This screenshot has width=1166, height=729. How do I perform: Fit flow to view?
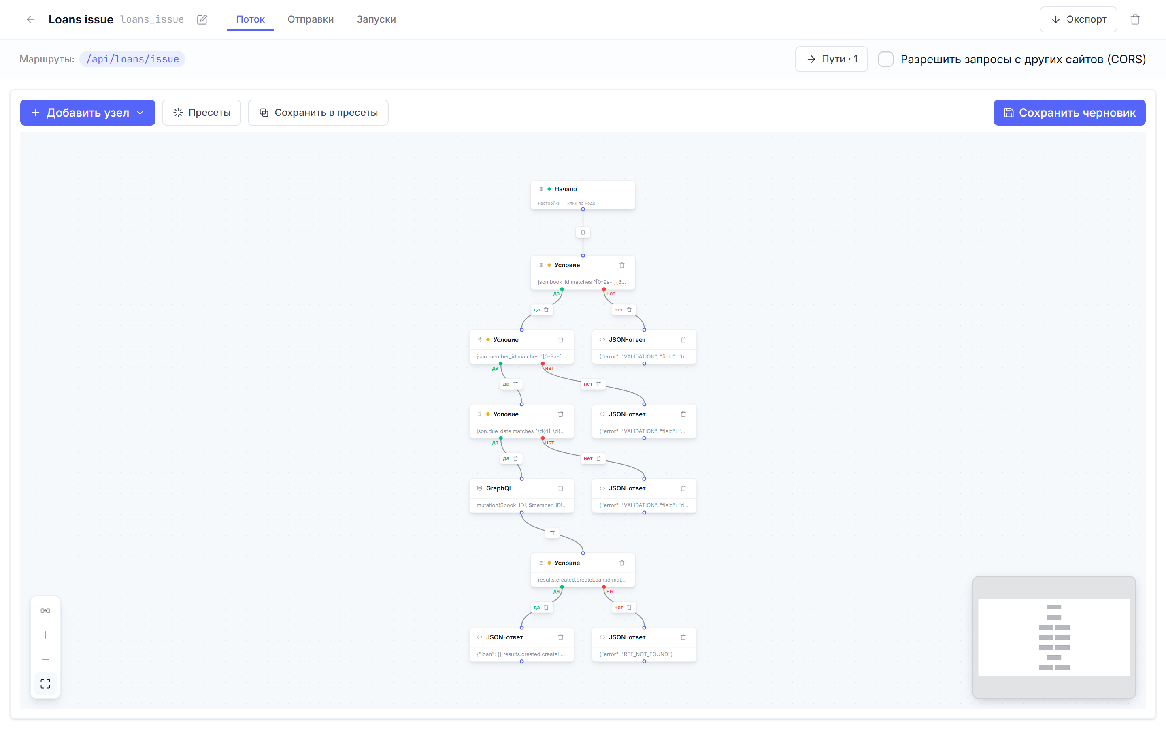pos(45,683)
